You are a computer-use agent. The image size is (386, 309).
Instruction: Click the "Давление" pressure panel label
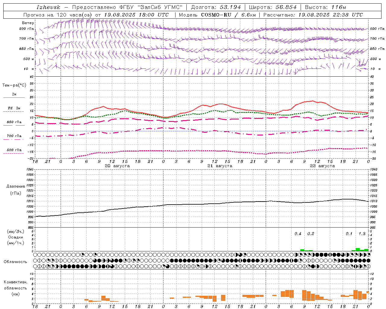[x=16, y=186]
